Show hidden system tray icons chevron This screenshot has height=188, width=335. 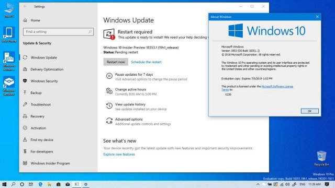258,184
